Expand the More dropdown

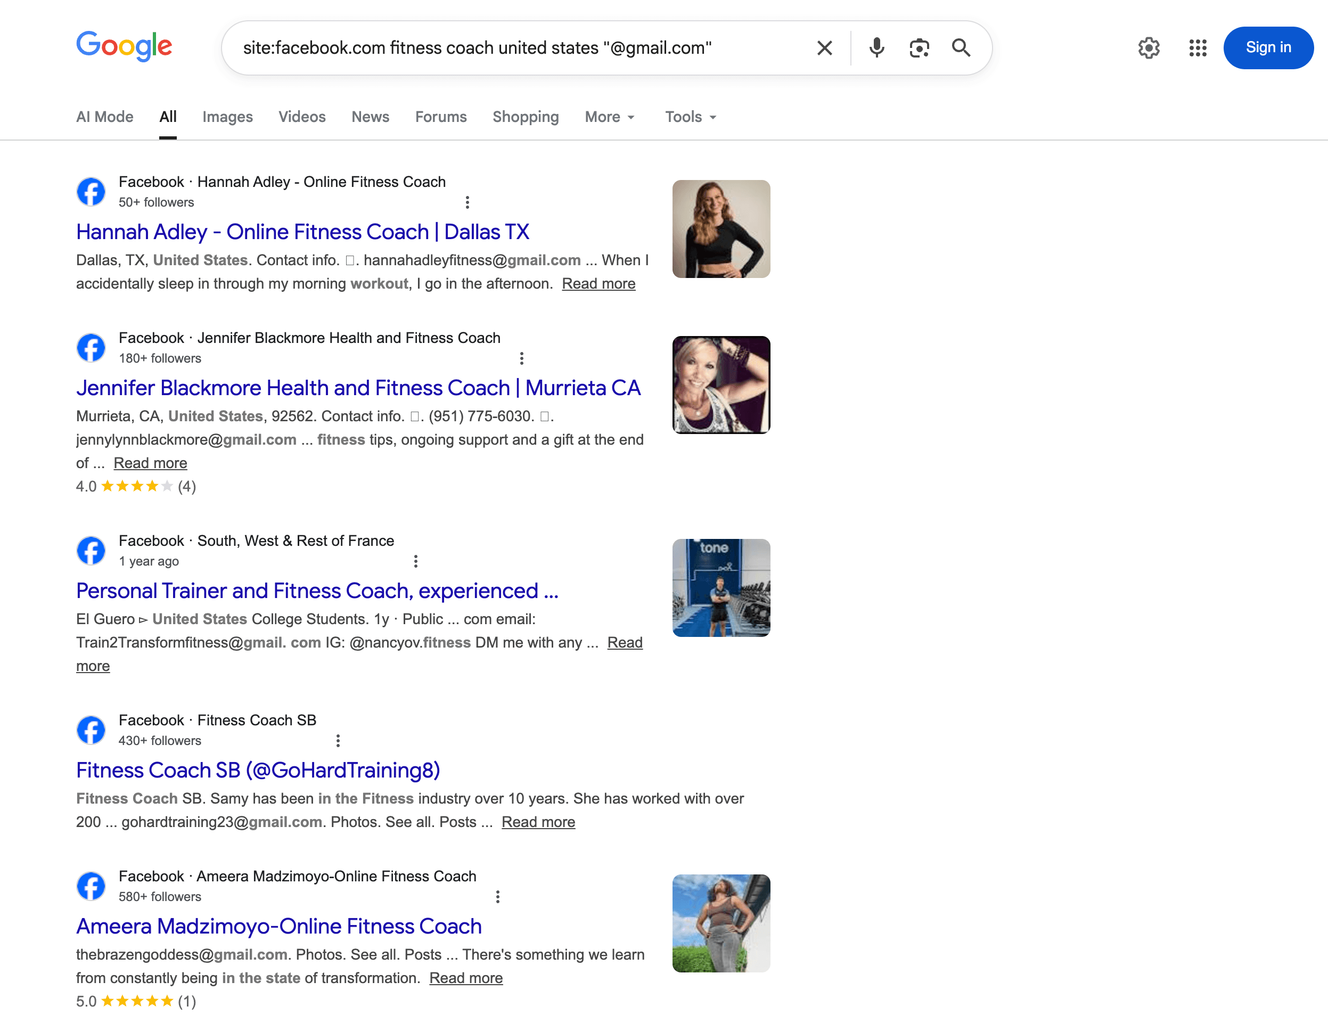[x=610, y=116]
